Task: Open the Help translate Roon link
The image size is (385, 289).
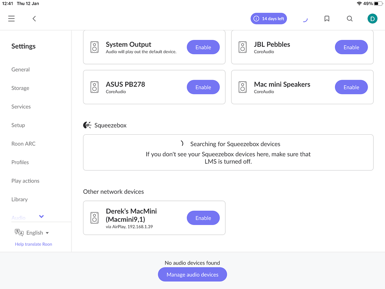Action: (33, 244)
